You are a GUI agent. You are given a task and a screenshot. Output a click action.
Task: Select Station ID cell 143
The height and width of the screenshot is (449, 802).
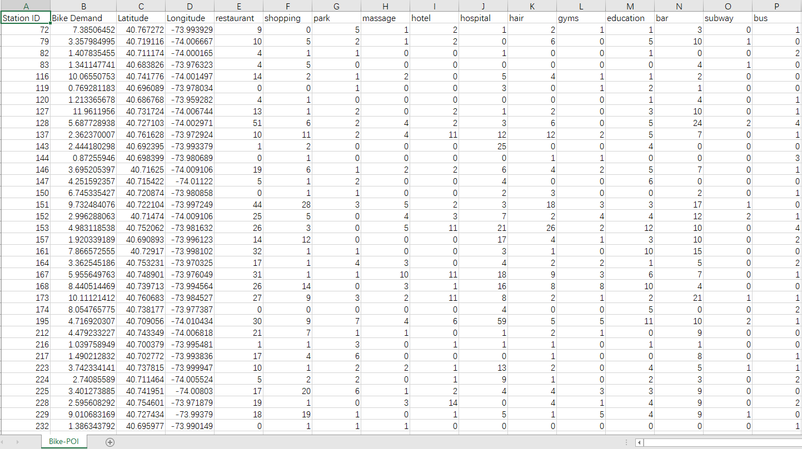26,146
